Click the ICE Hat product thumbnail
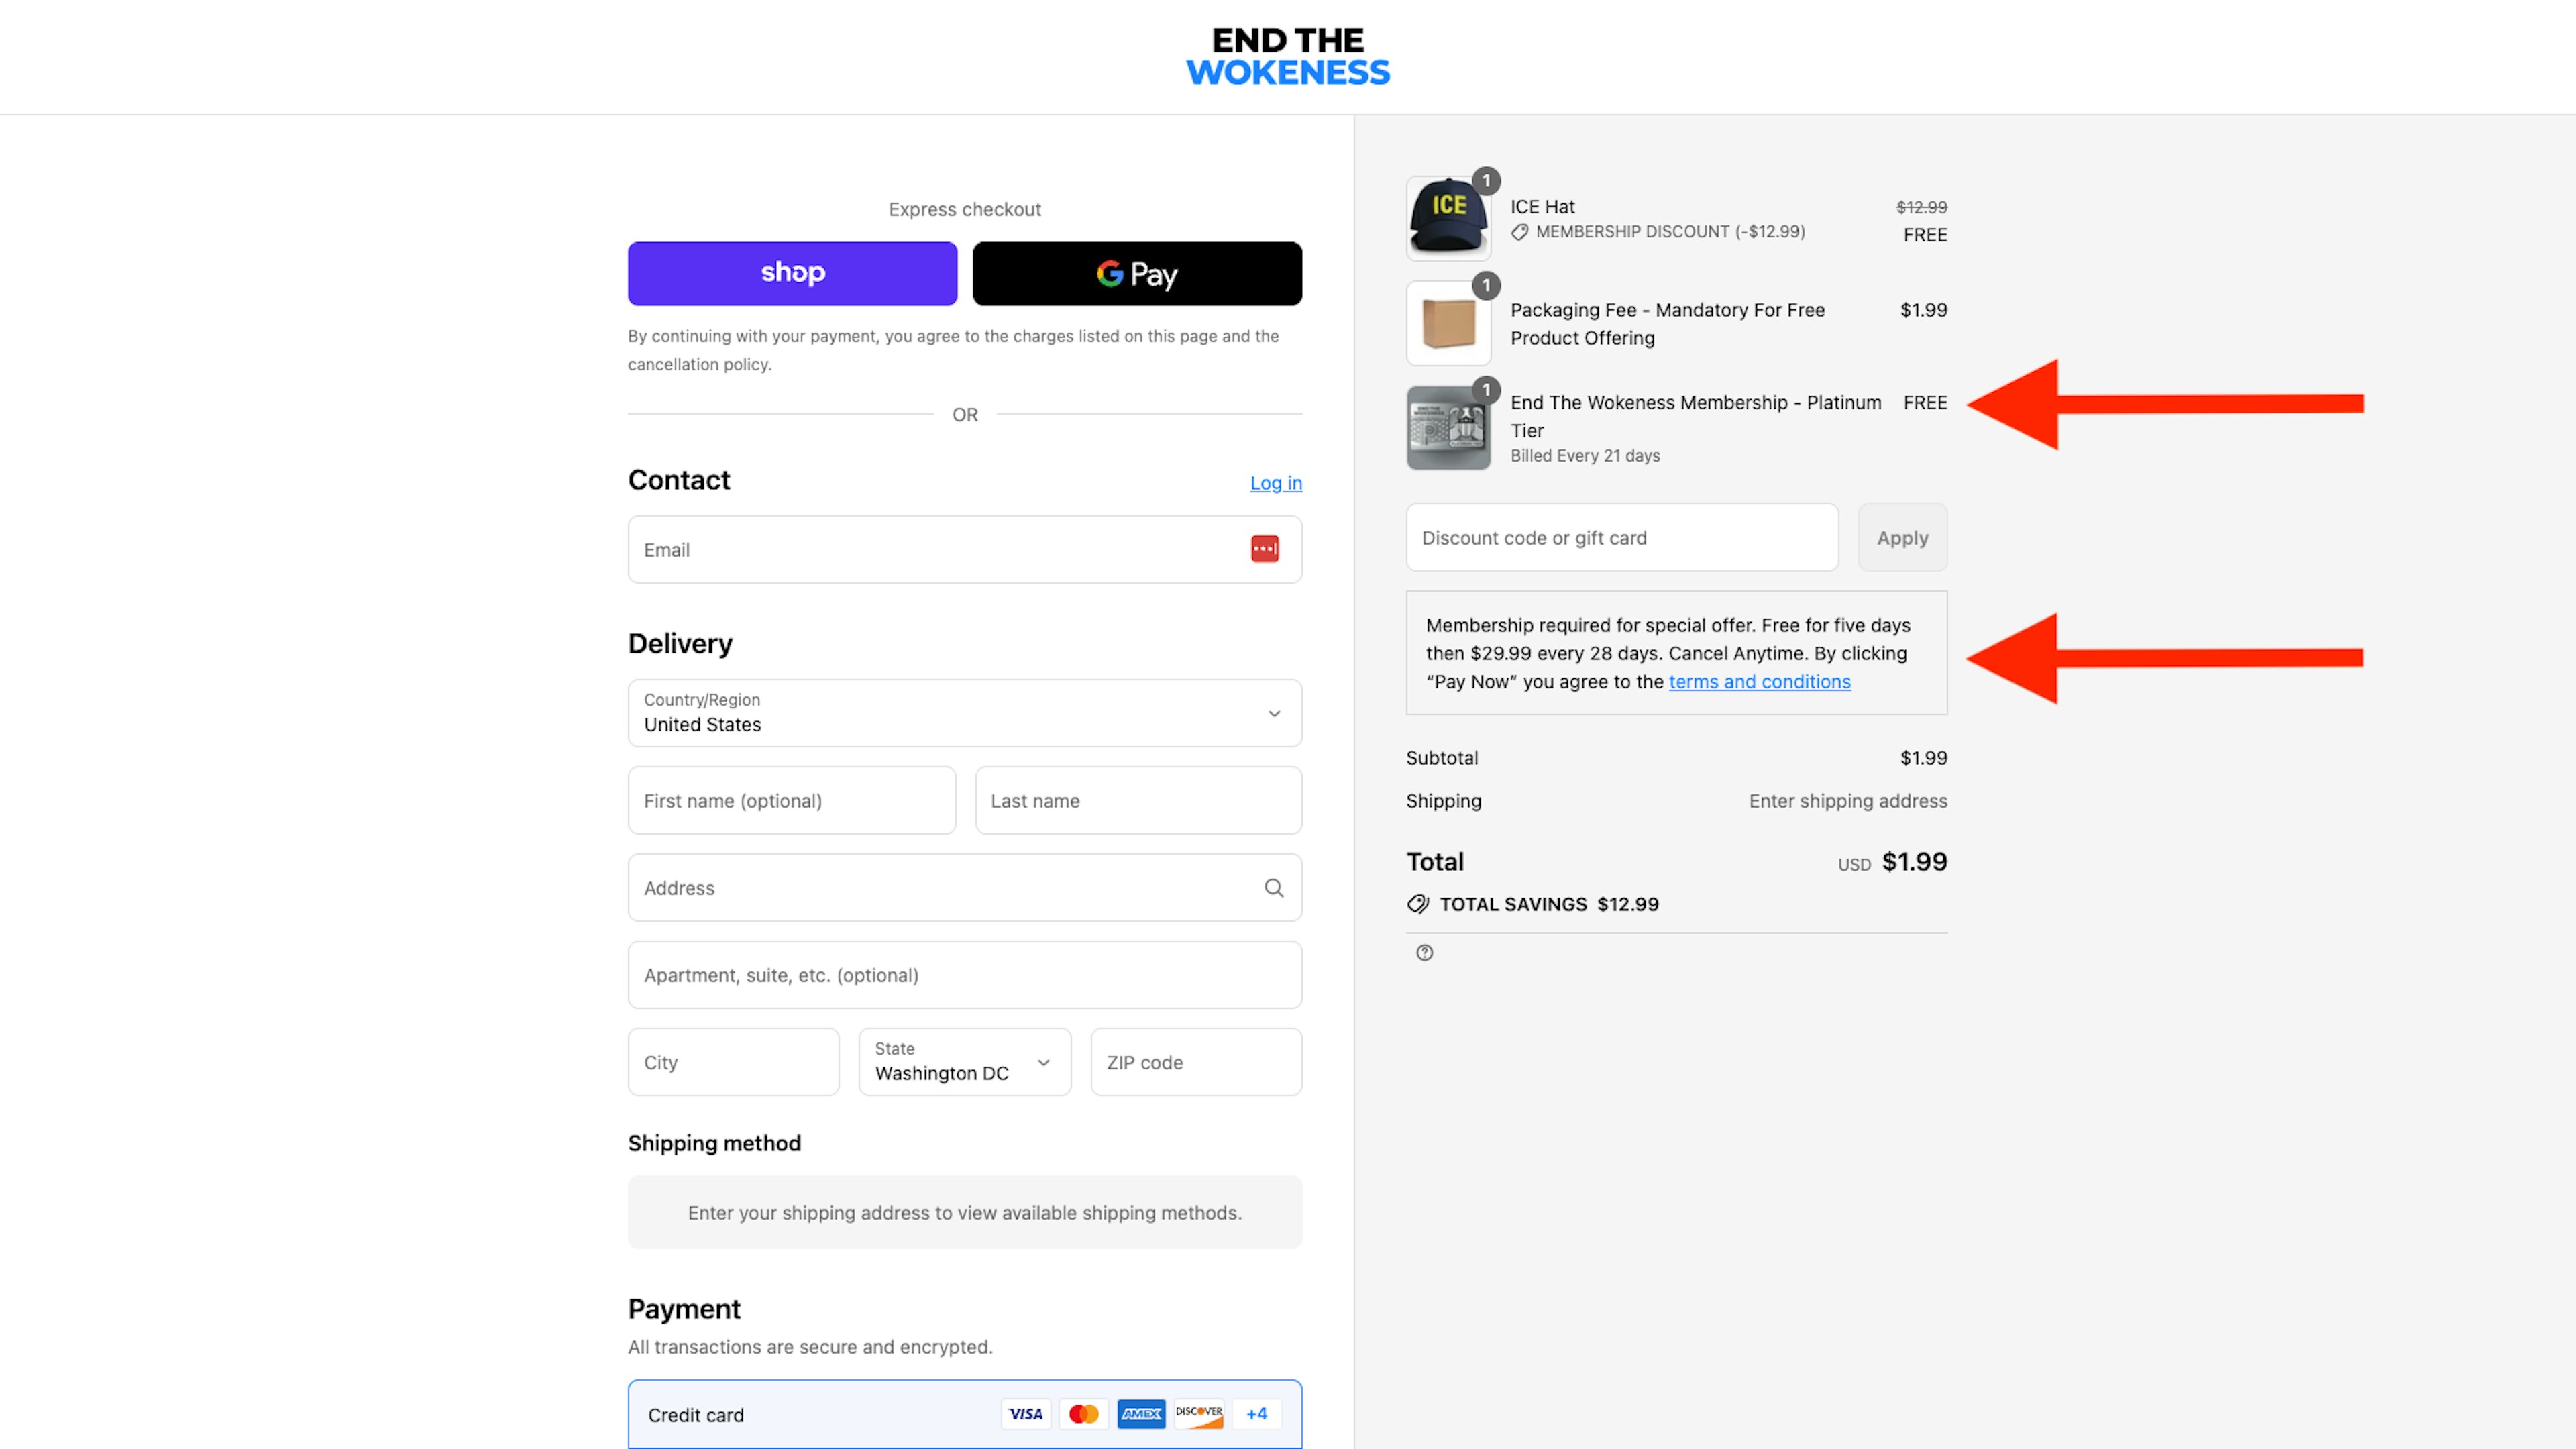2576x1449 pixels. (1448, 219)
